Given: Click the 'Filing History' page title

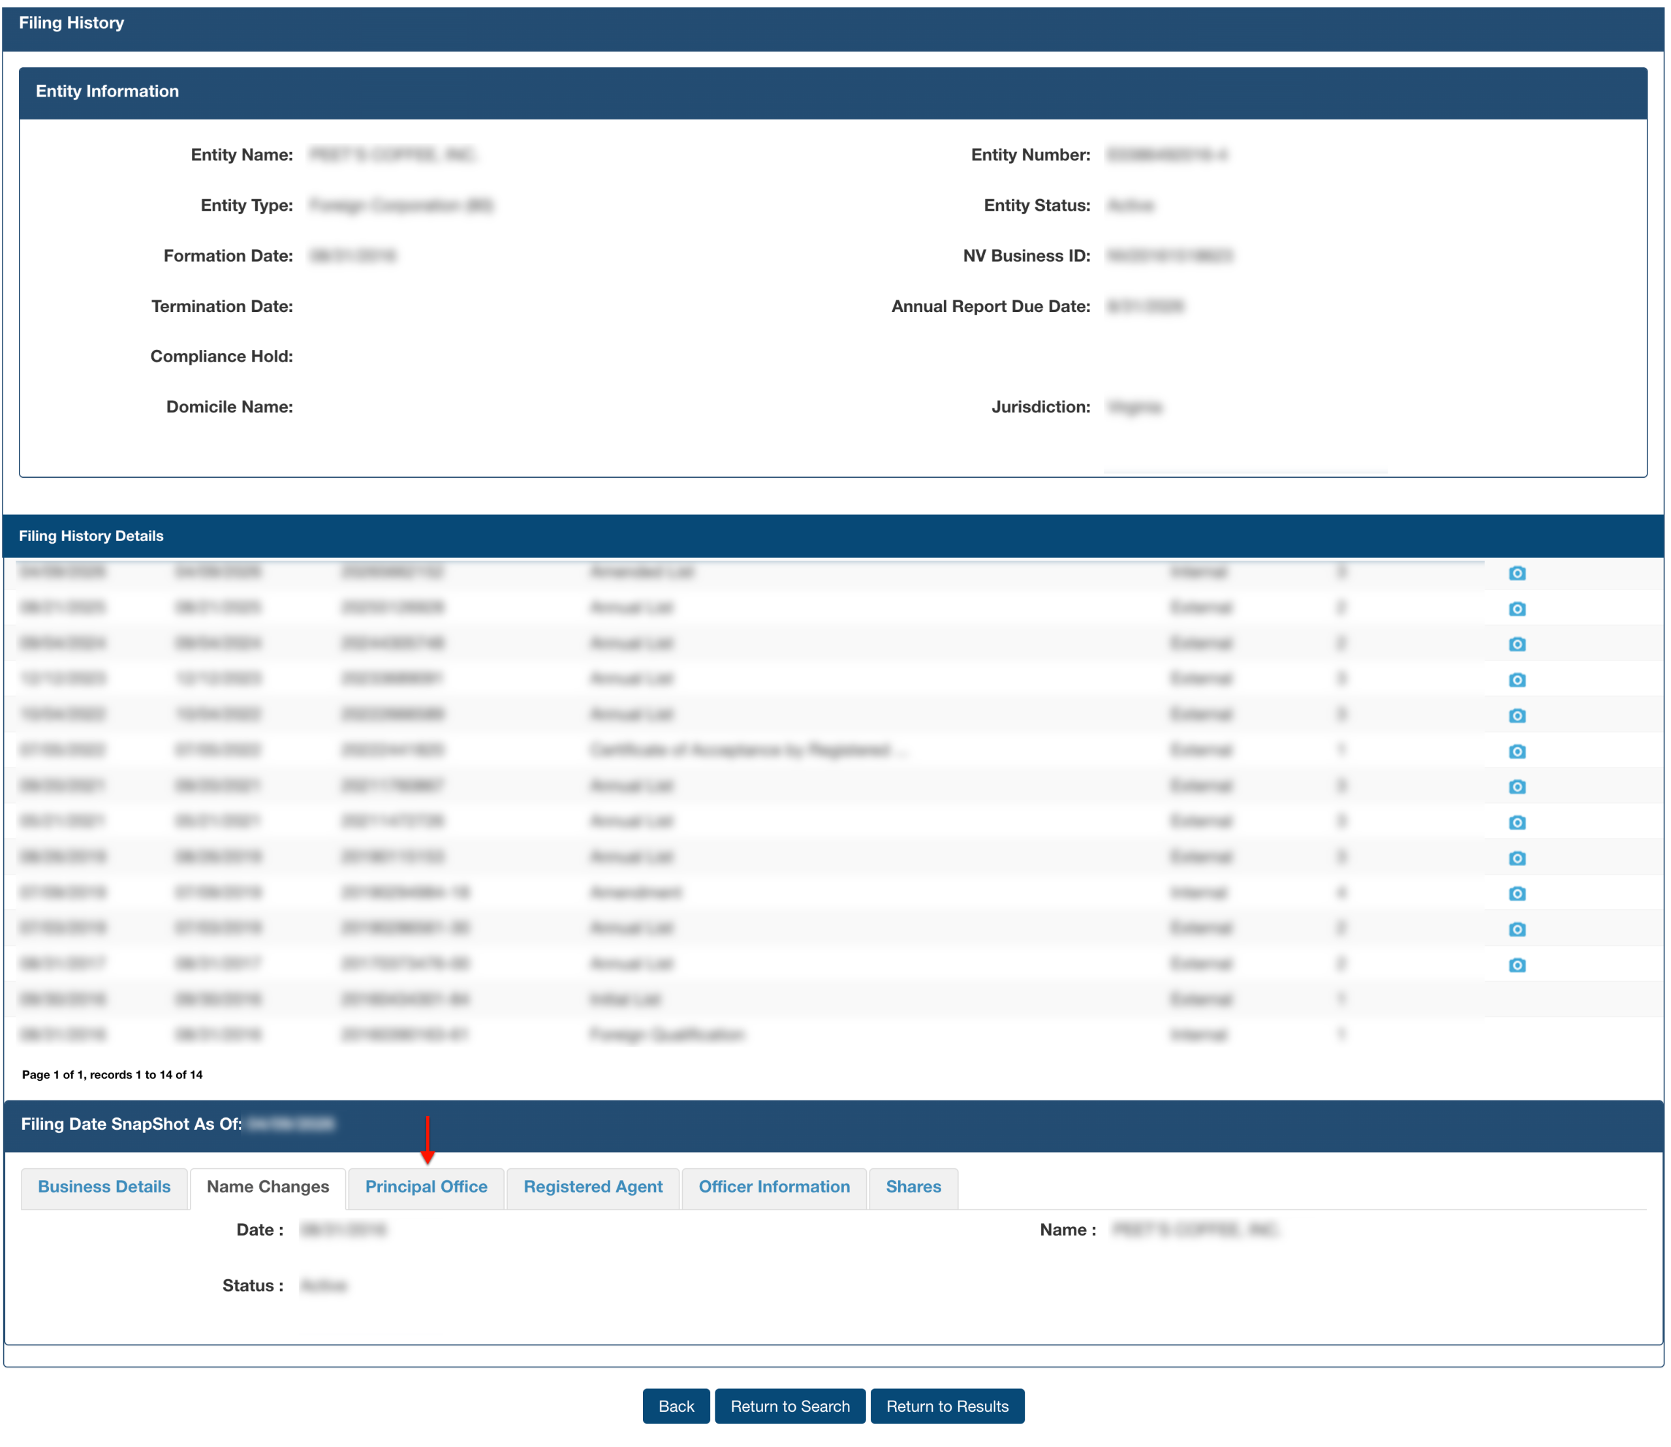Looking at the screenshot, I should coord(72,23).
